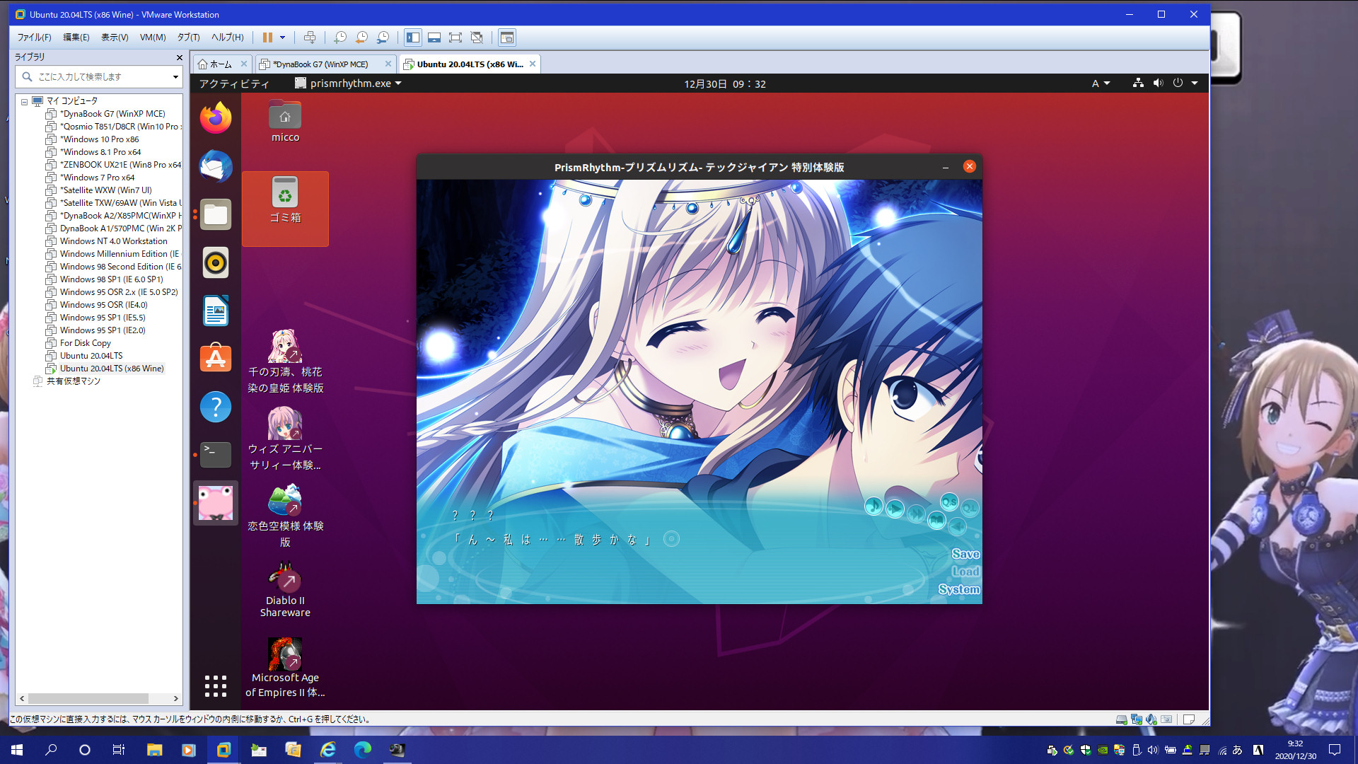Open Microsoft Edge from Windows taskbar
The width and height of the screenshot is (1358, 764).
tap(362, 750)
